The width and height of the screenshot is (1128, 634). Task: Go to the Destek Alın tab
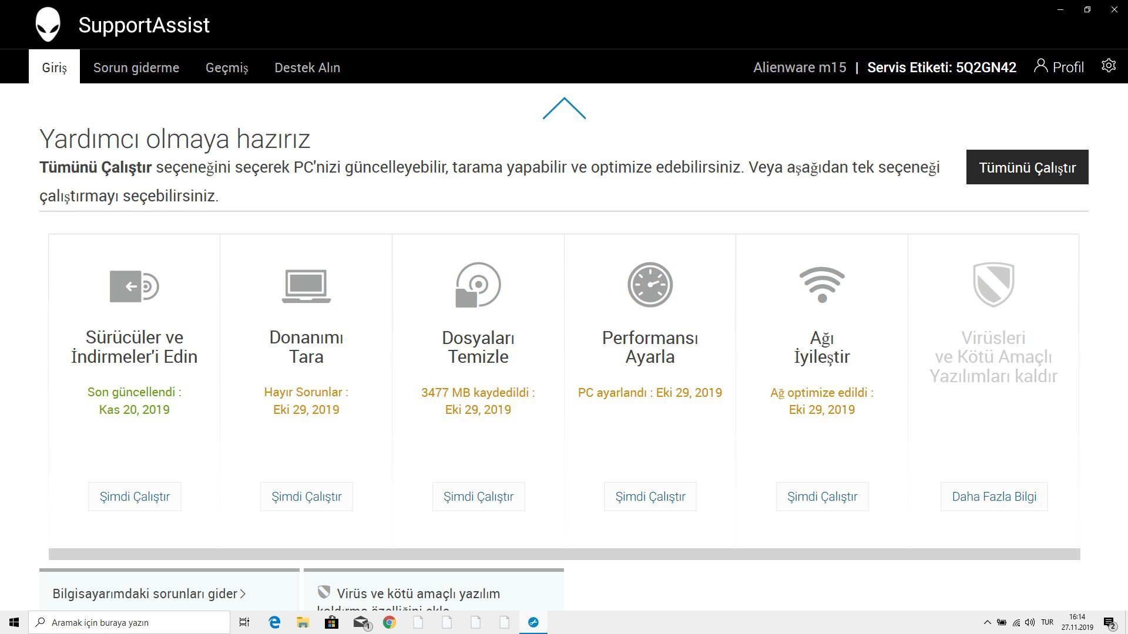pyautogui.click(x=307, y=68)
